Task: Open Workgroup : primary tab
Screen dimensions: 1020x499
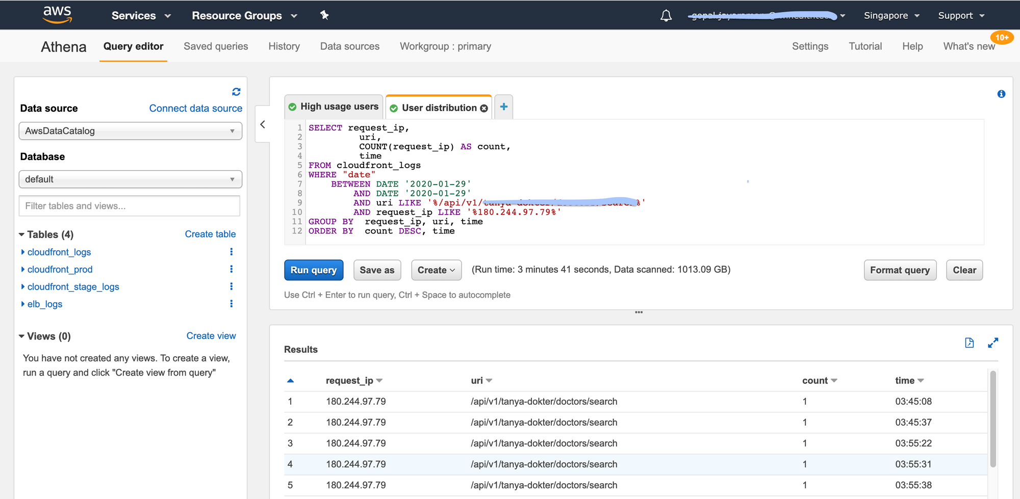Action: click(x=445, y=46)
